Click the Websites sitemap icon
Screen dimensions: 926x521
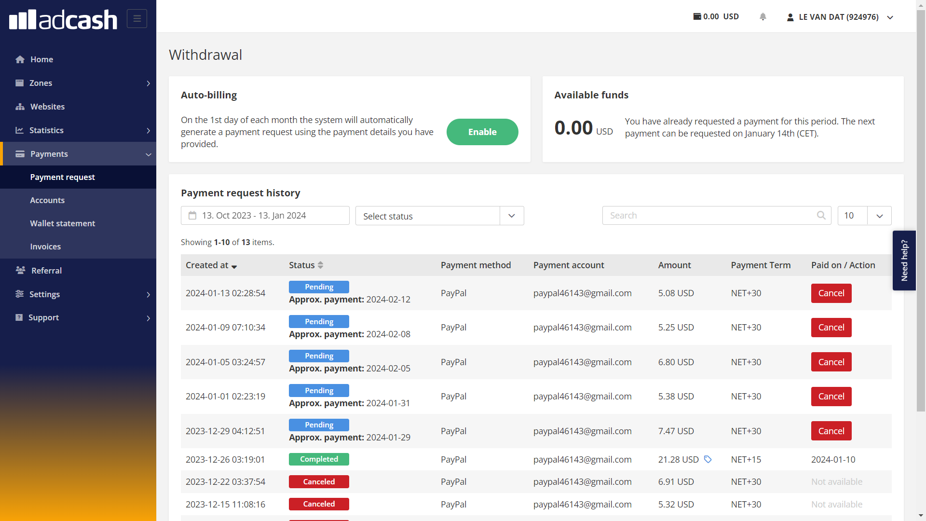click(20, 107)
